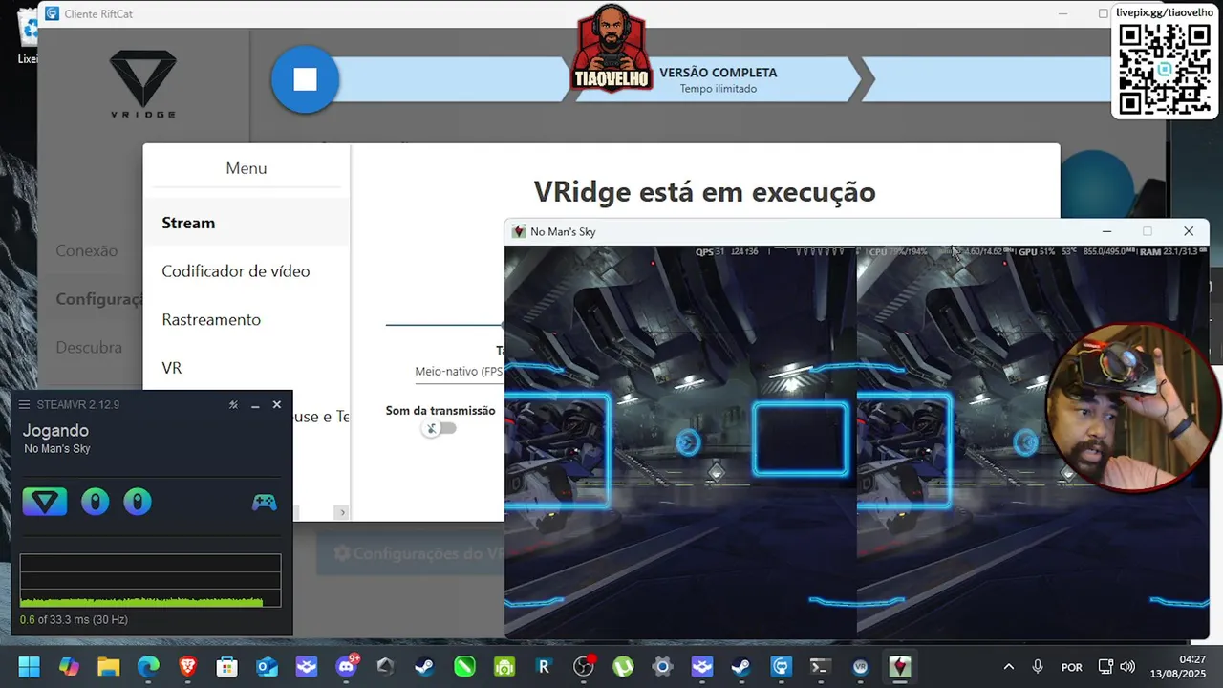Open the Meio-nativo resolution dropdown
Screen dimensions: 1223x688
click(459, 372)
